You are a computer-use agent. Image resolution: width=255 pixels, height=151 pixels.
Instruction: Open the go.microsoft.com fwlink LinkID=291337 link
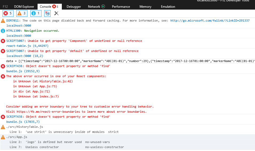coord(210,21)
